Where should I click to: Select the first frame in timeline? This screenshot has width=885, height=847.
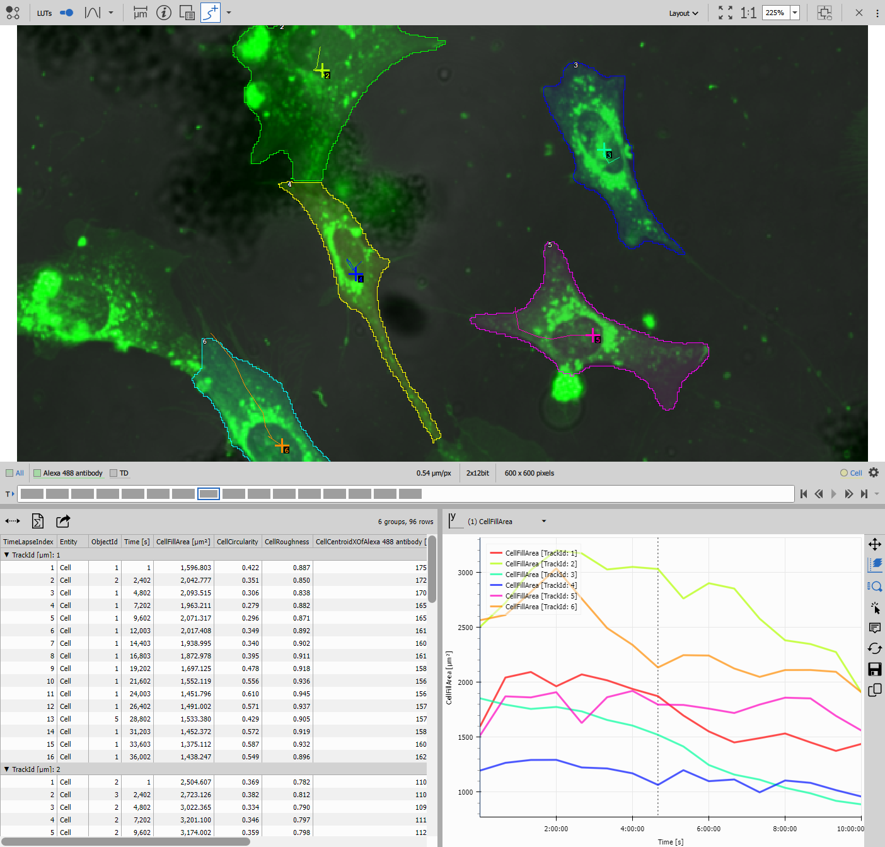(x=32, y=494)
